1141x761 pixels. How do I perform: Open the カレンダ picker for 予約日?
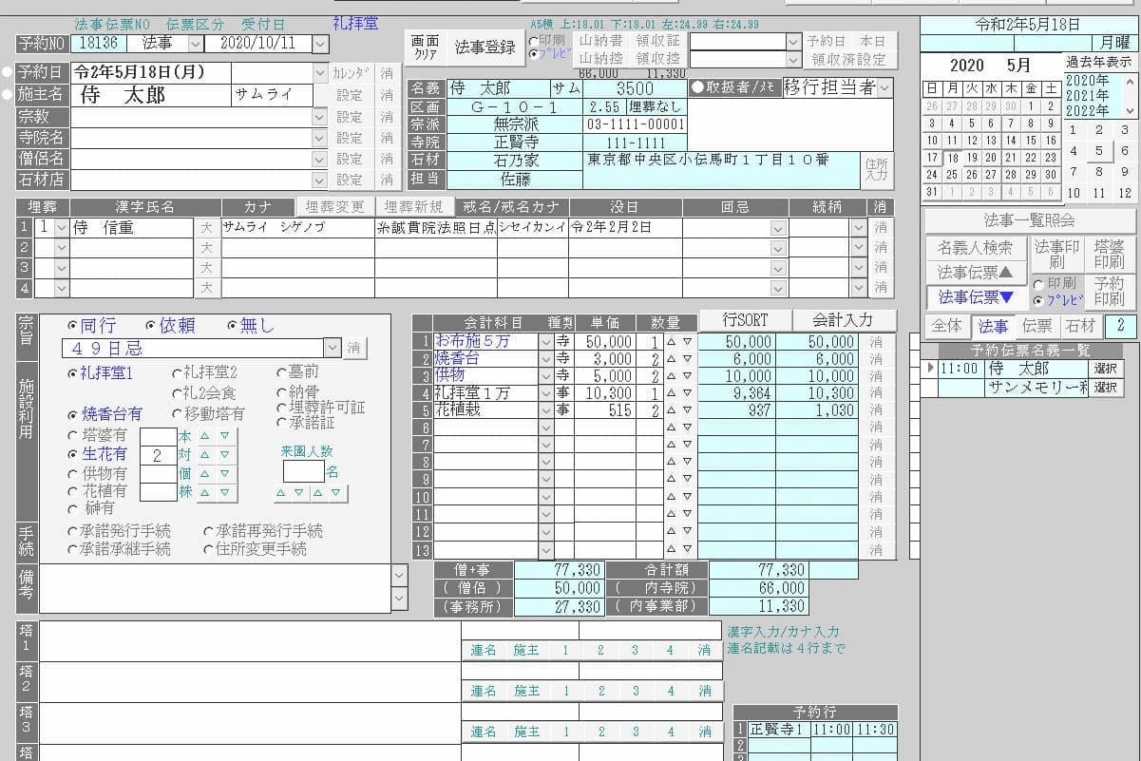[x=352, y=72]
